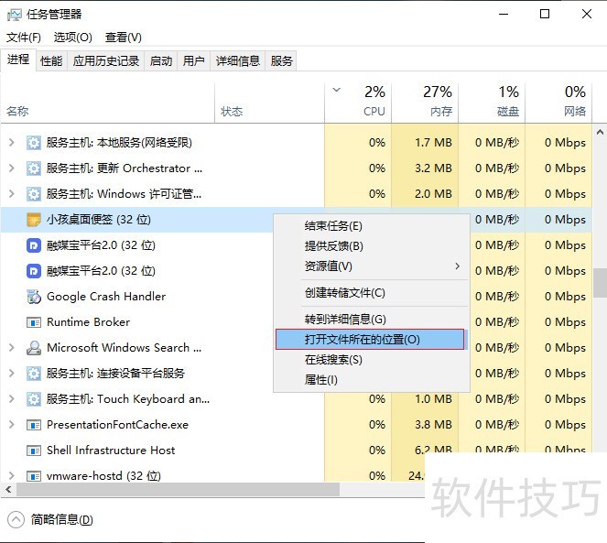The height and width of the screenshot is (543, 607).
Task: Choose 属性(I) from context menu
Action: click(372, 380)
